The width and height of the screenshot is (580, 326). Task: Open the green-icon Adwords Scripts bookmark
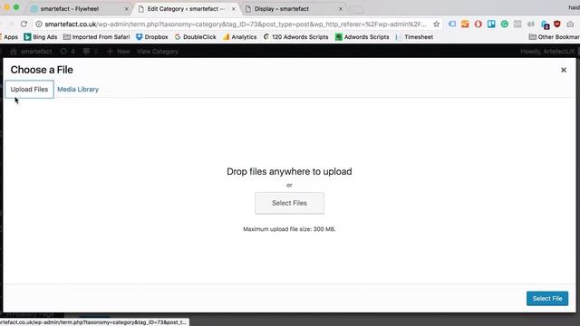(x=362, y=37)
